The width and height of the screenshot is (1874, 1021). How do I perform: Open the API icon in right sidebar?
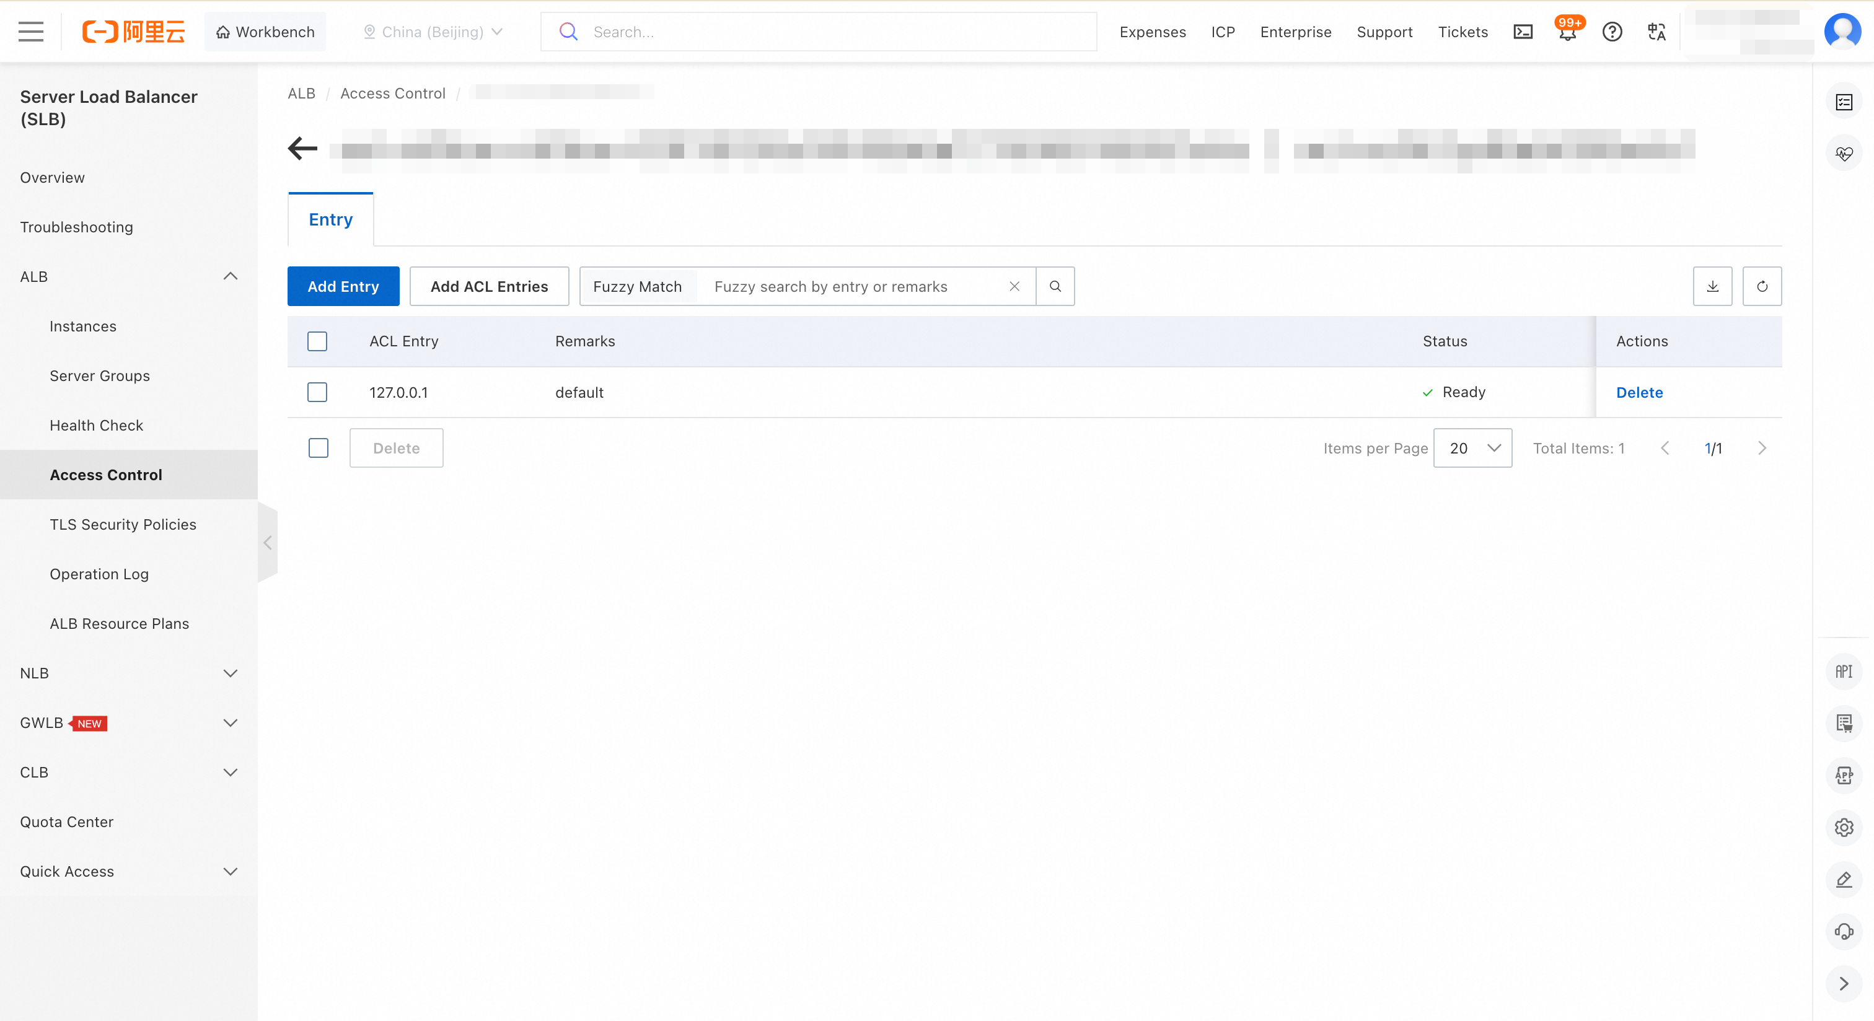pos(1844,671)
